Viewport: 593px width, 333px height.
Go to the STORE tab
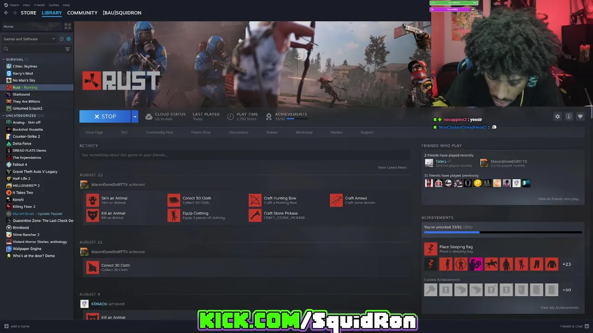click(28, 13)
